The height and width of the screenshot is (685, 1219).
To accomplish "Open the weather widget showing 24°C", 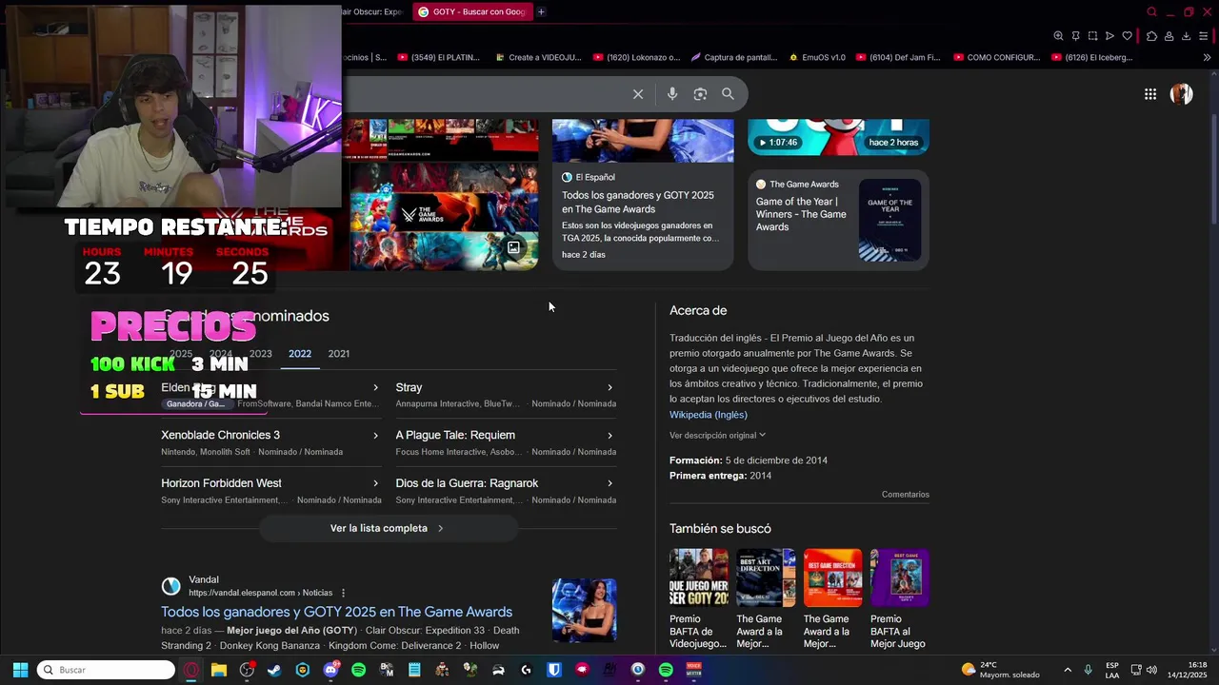I will click(x=1001, y=670).
